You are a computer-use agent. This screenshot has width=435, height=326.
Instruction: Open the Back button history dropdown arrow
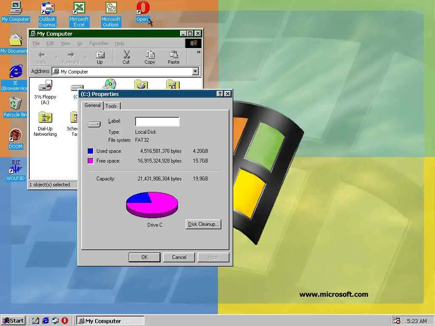click(56, 58)
